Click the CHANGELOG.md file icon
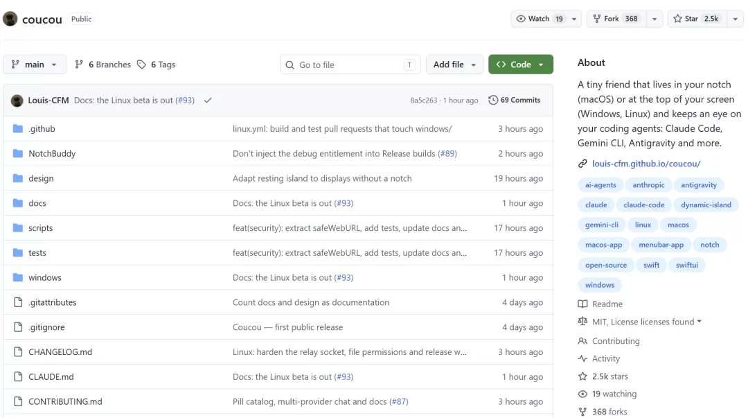The height and width of the screenshot is (418, 748). [x=18, y=352]
